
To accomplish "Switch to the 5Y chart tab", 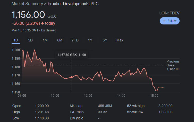I will tap(105, 40).
